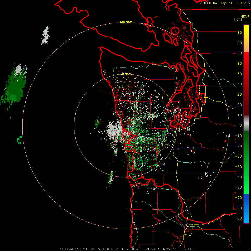This screenshot has height=251, width=251.
Task: Pick the gray zero-velocity segment of color bar
Action: 246,124
